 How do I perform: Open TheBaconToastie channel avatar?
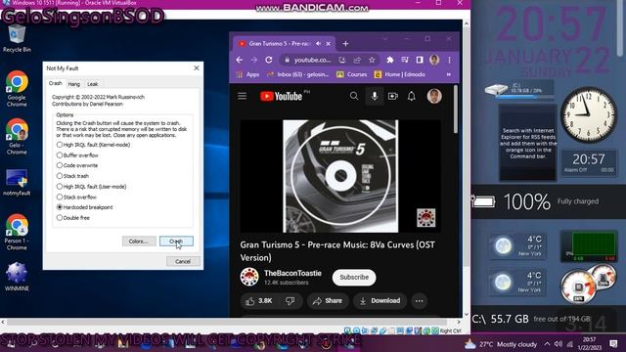click(x=249, y=277)
